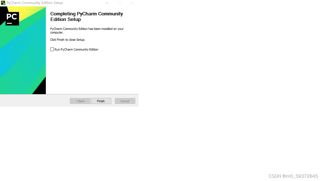Click the text "Click Finish to close Setup."
Viewport: 322px width, 181px height.
pos(68,40)
